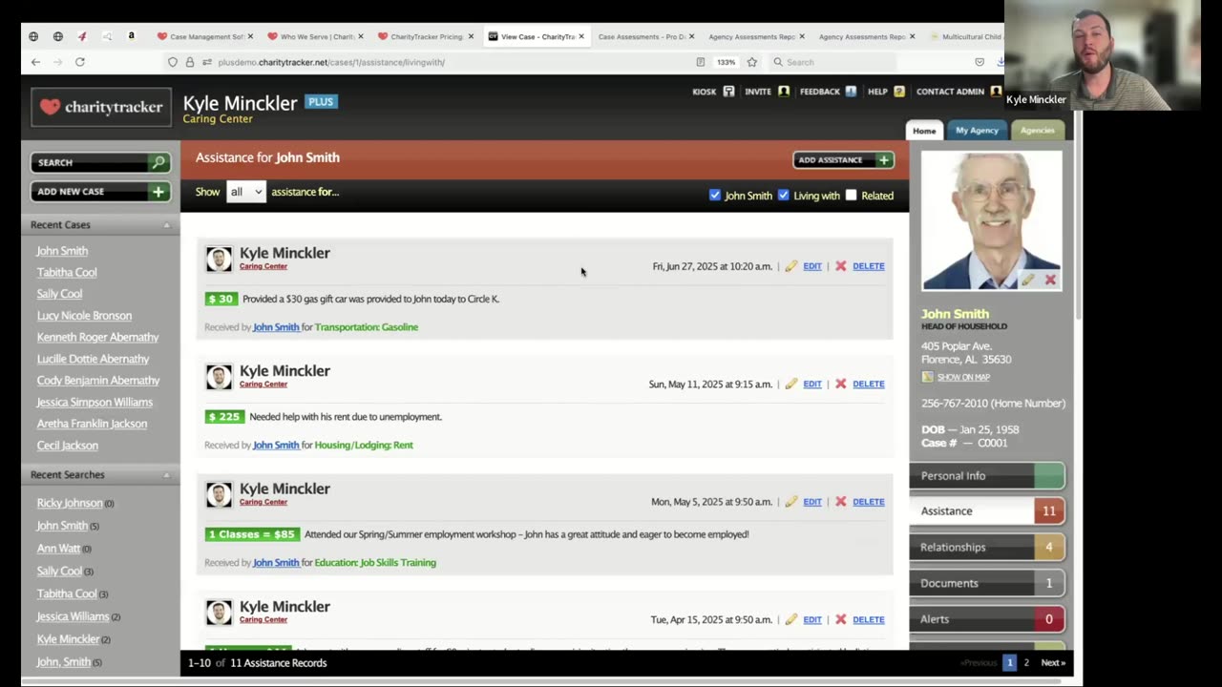Open Show on Map link
This screenshot has width=1222, height=687.
coord(963,377)
